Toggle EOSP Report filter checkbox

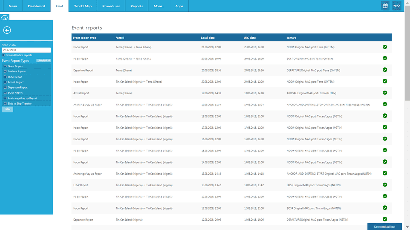(x=5, y=77)
